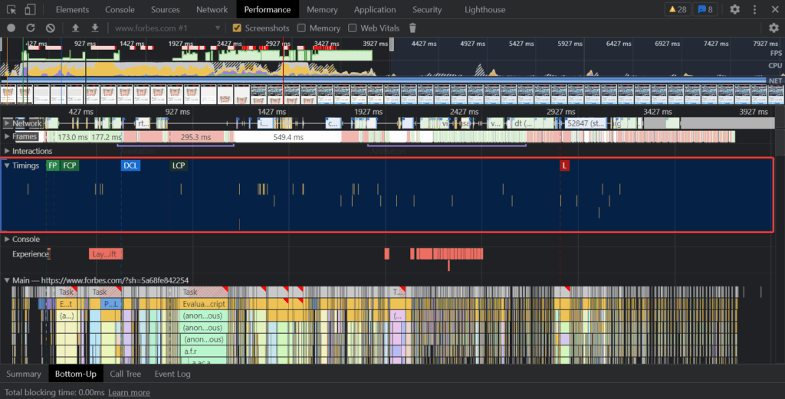The height and width of the screenshot is (399, 785).
Task: Click the FP timing marker
Action: [53, 165]
